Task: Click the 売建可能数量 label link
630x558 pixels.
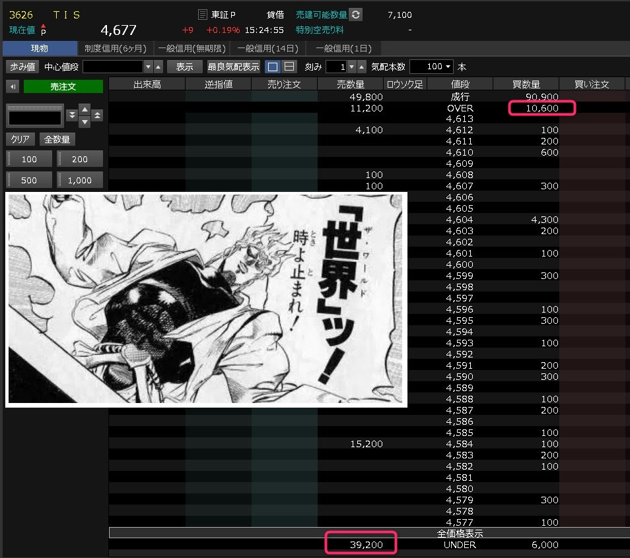Action: (322, 15)
